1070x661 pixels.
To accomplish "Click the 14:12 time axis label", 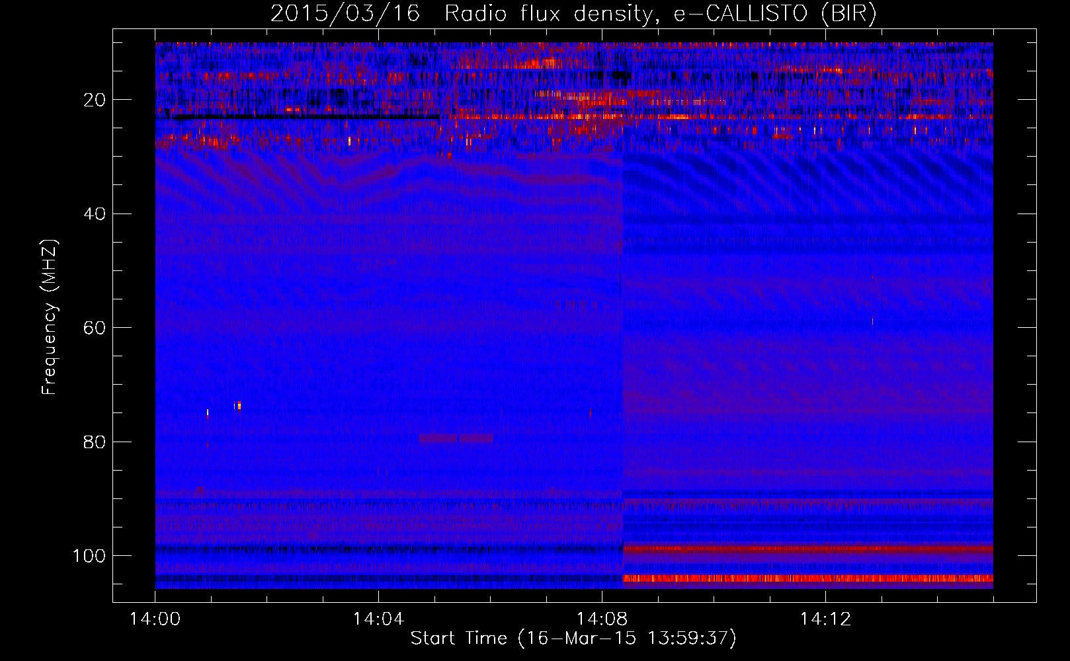I will click(825, 619).
